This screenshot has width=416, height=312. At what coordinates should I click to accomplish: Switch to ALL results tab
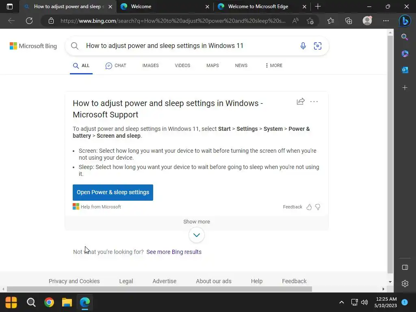pos(81,65)
